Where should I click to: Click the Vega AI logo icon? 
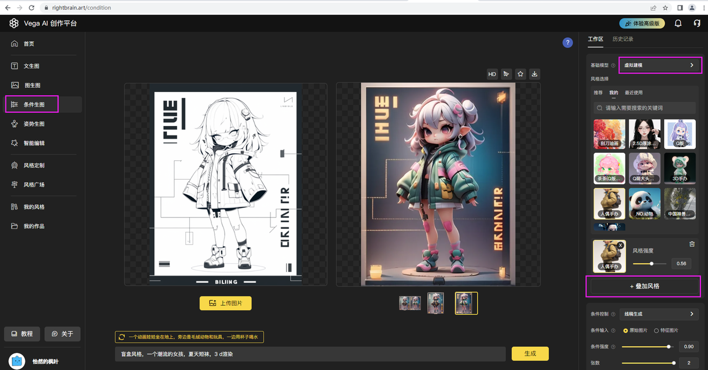click(14, 23)
